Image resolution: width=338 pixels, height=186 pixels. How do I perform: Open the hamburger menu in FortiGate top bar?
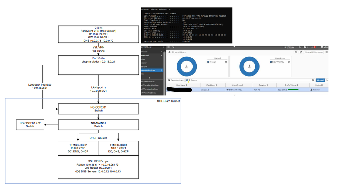(x=168, y=47)
